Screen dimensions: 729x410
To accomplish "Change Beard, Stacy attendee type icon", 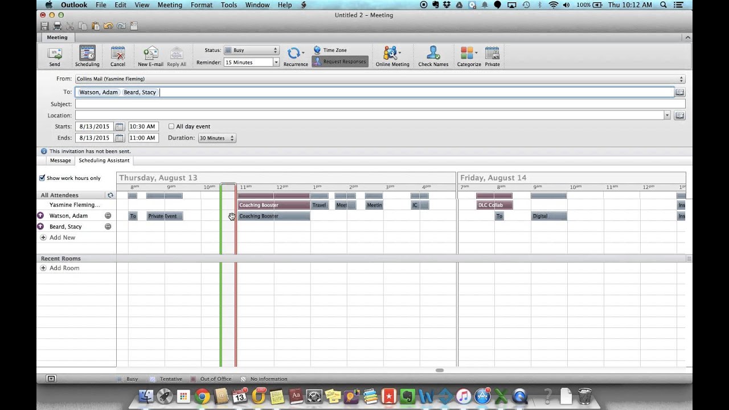I will coord(40,227).
